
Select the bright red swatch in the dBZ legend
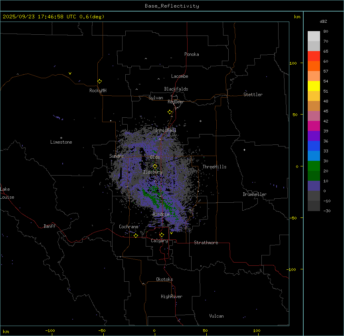point(314,56)
